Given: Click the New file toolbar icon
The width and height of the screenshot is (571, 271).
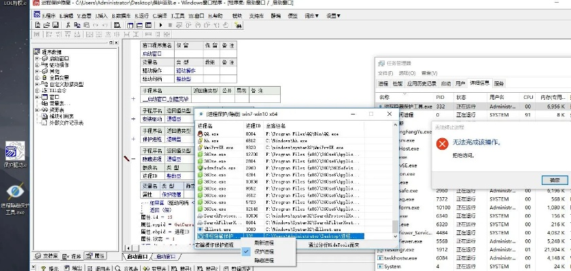Looking at the screenshot, I should [37, 25].
